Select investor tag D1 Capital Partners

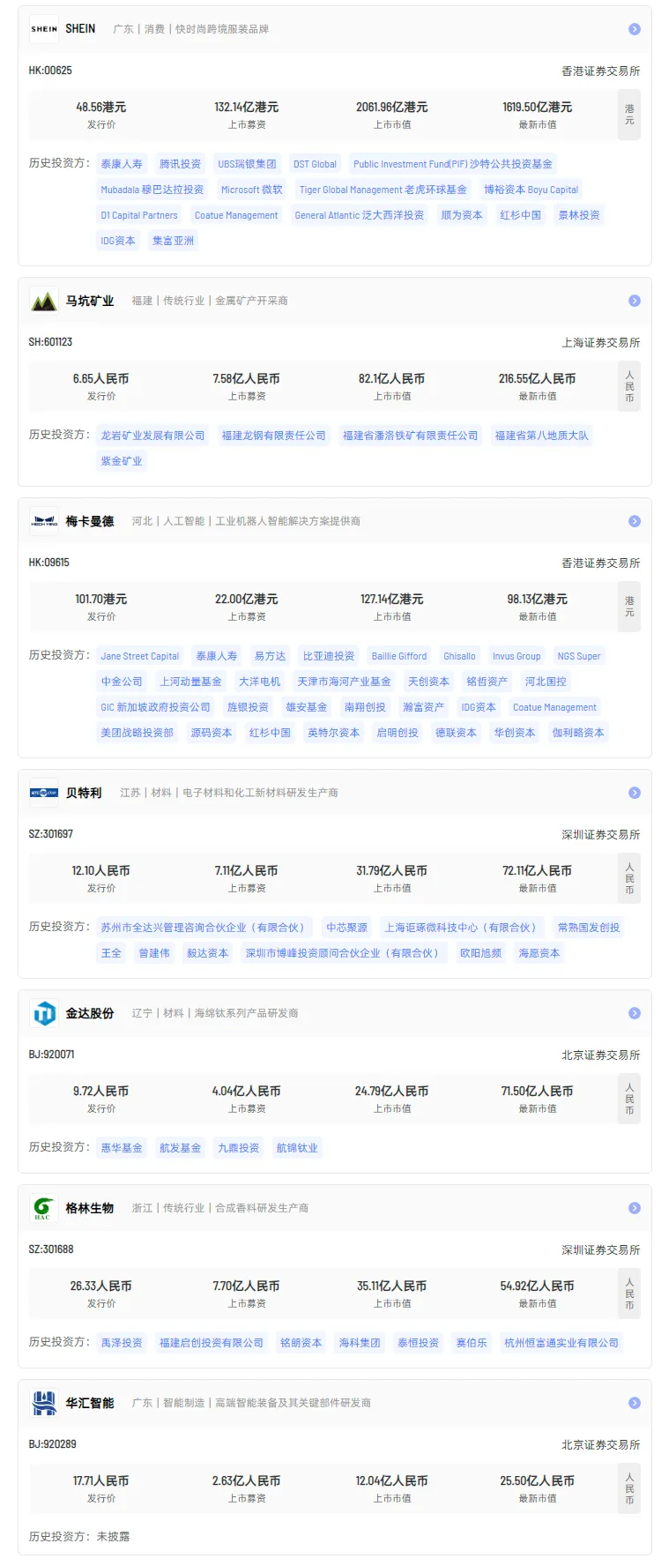[139, 215]
